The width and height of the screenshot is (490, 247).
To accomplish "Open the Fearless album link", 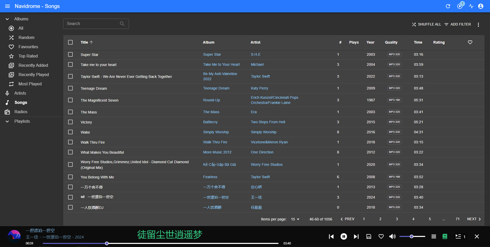I will 210,177.
